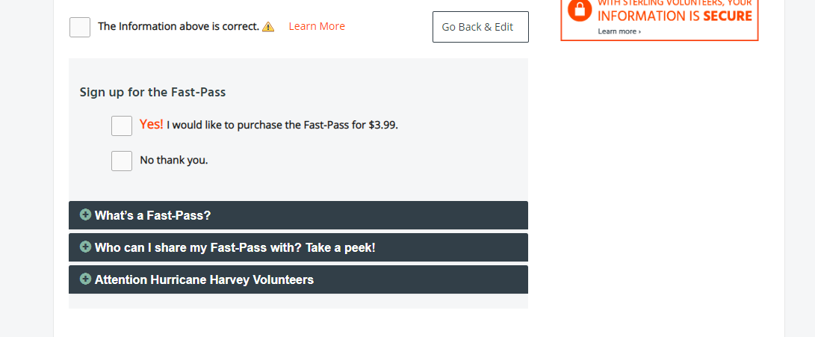Expand 'Attention Hurricane Harvey Volunteers' panel
The width and height of the screenshot is (815, 337).
tap(298, 279)
